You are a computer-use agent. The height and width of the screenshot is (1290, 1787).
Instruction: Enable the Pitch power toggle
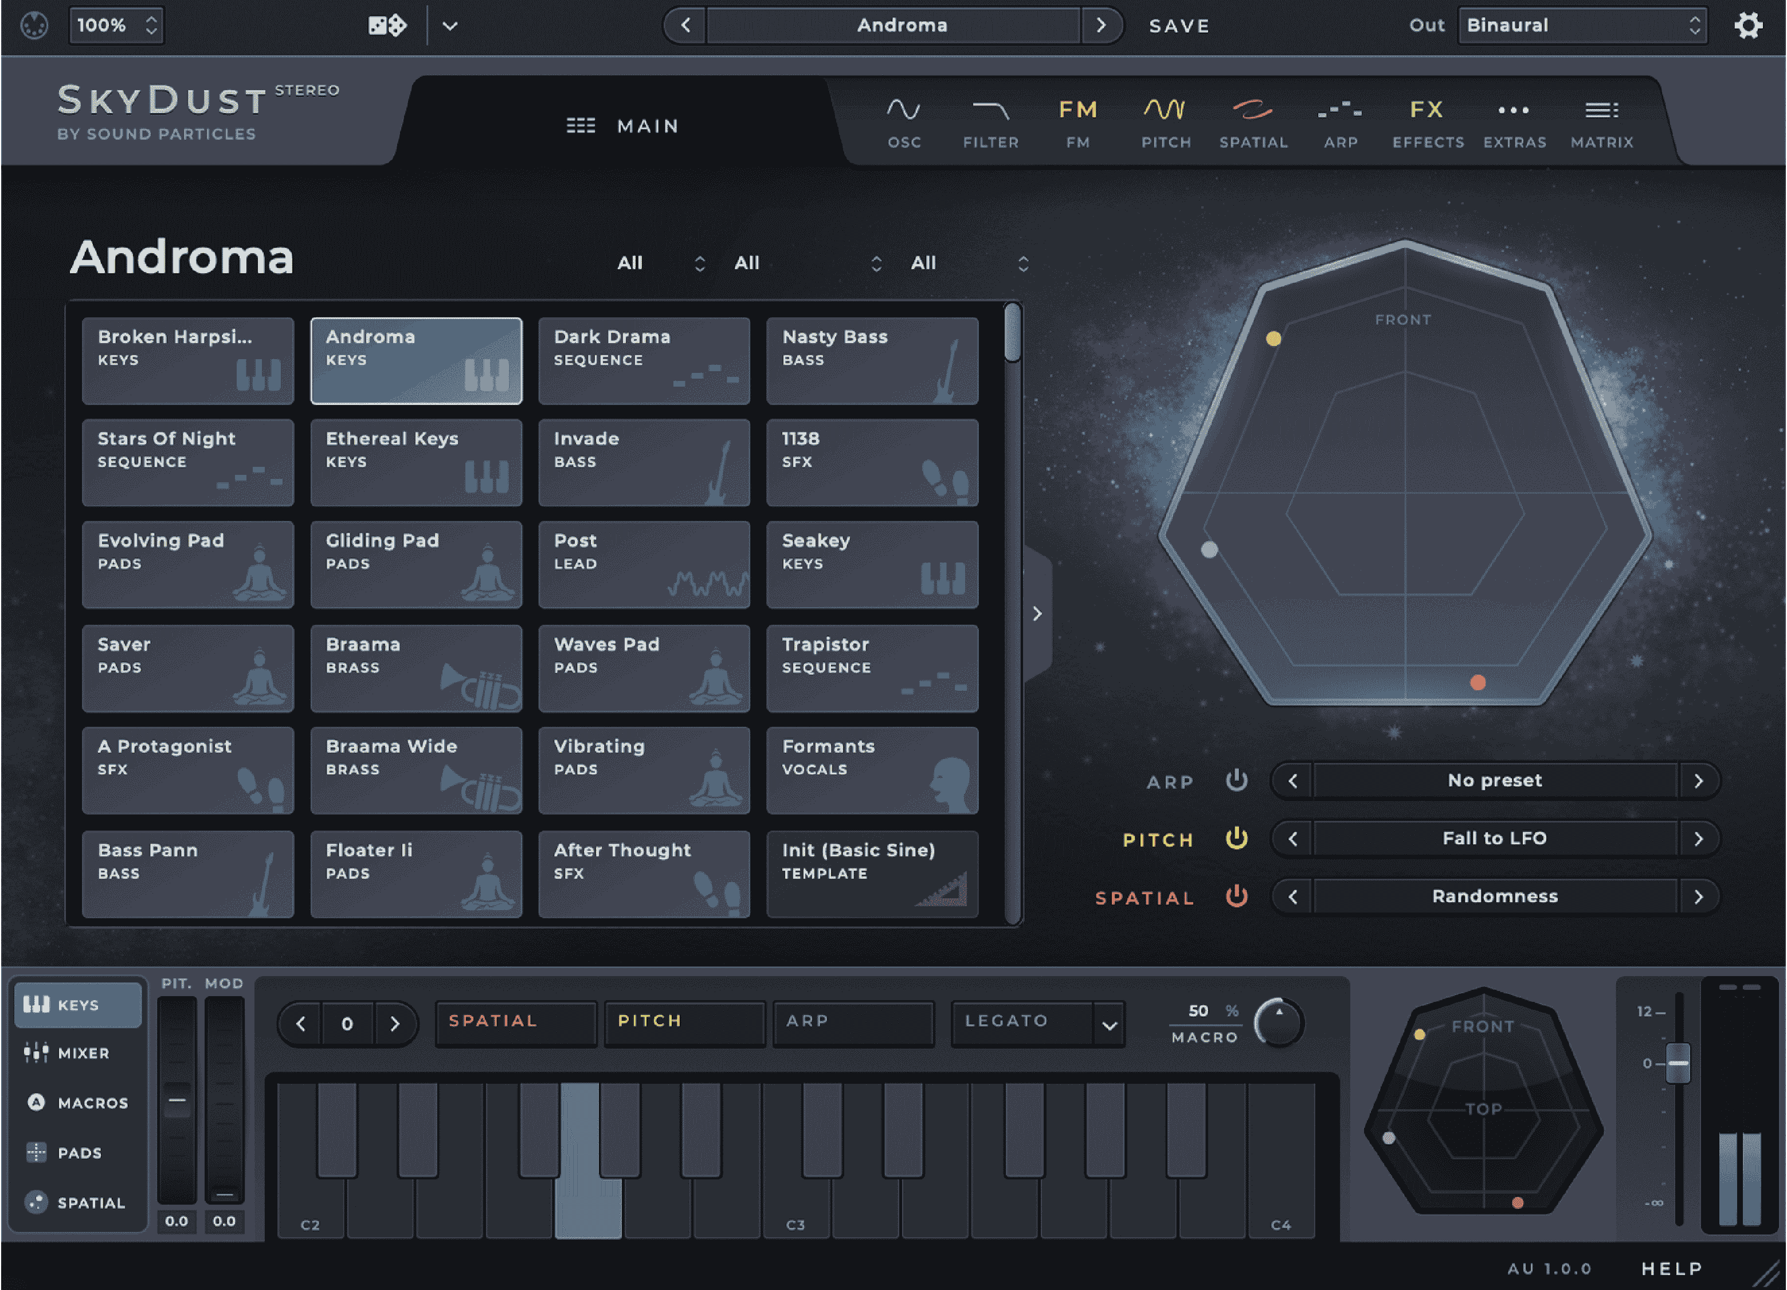[1236, 839]
